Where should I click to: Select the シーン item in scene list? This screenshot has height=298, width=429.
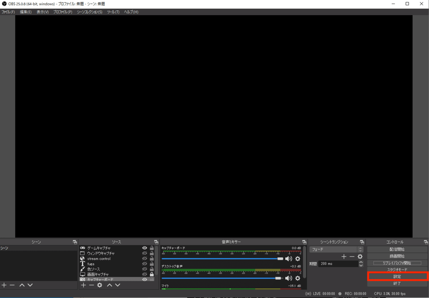pos(39,248)
